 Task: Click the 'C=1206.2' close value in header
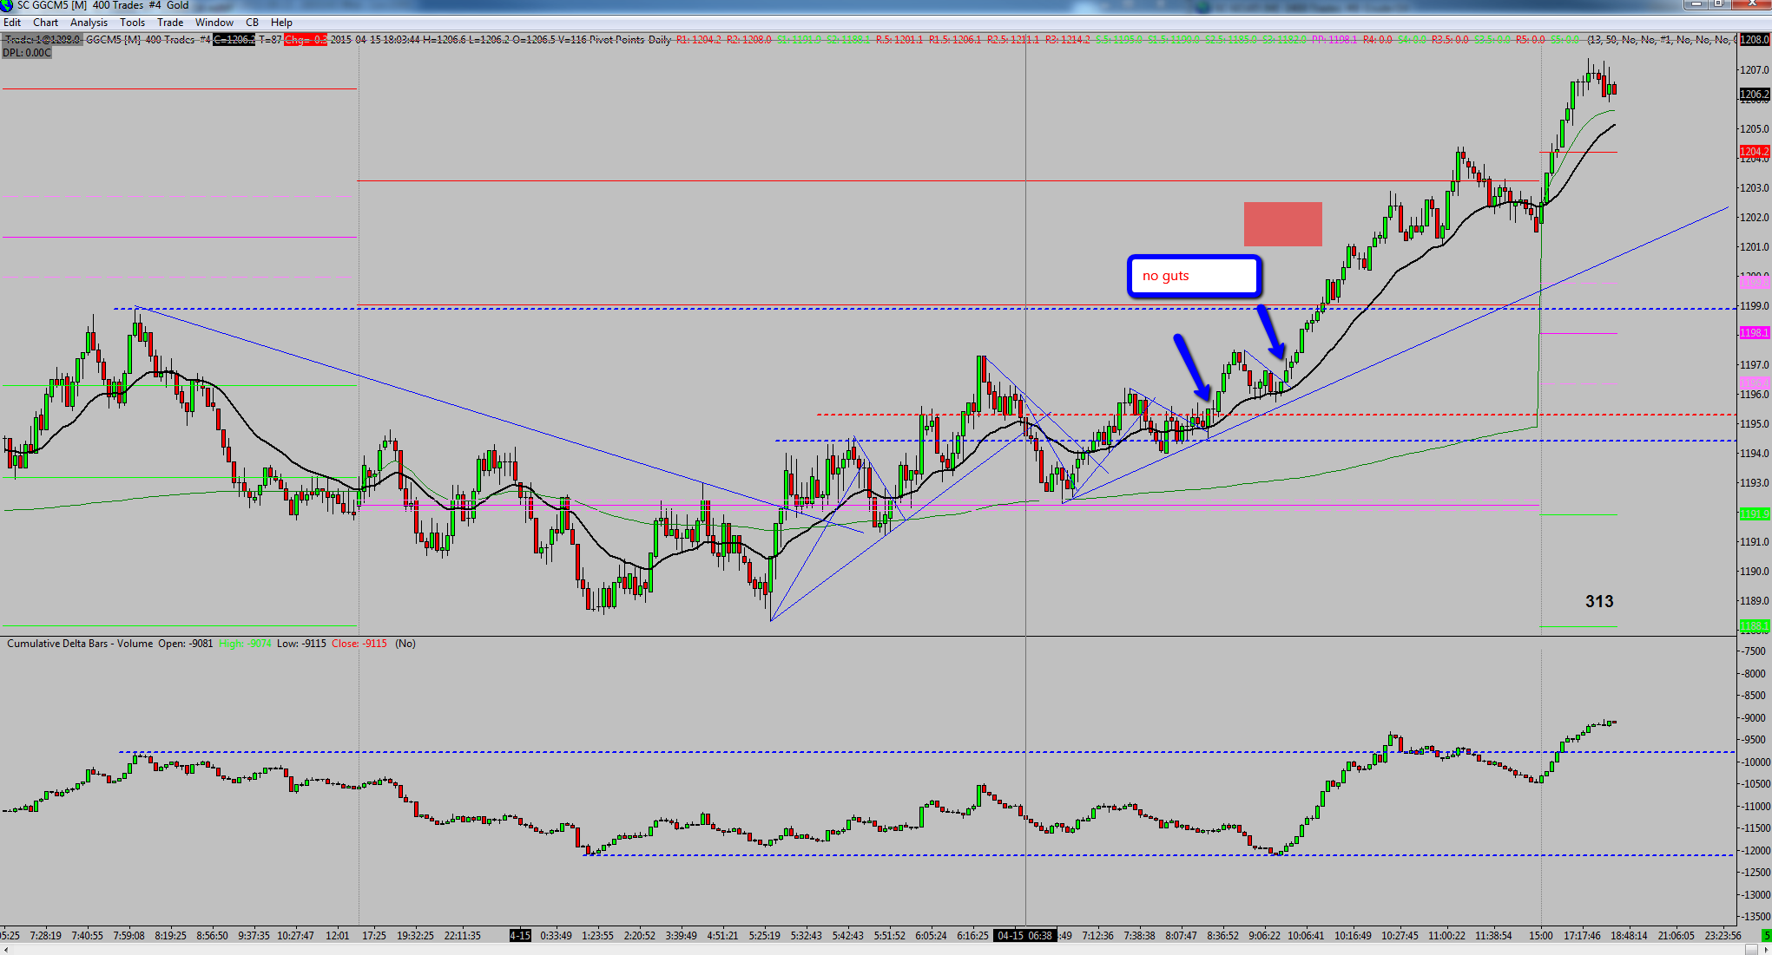(234, 40)
